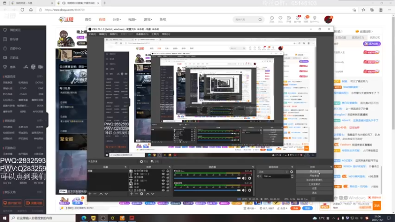This screenshot has width=395, height=222.
Task: Open the OBS 编辑 menu
Action: [103, 34]
